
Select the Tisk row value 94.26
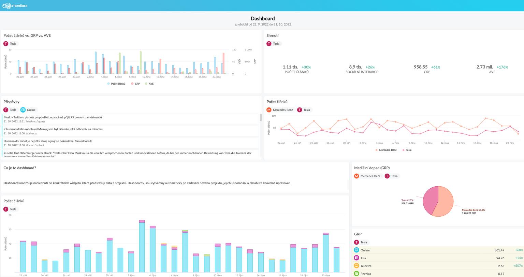pos(500,258)
